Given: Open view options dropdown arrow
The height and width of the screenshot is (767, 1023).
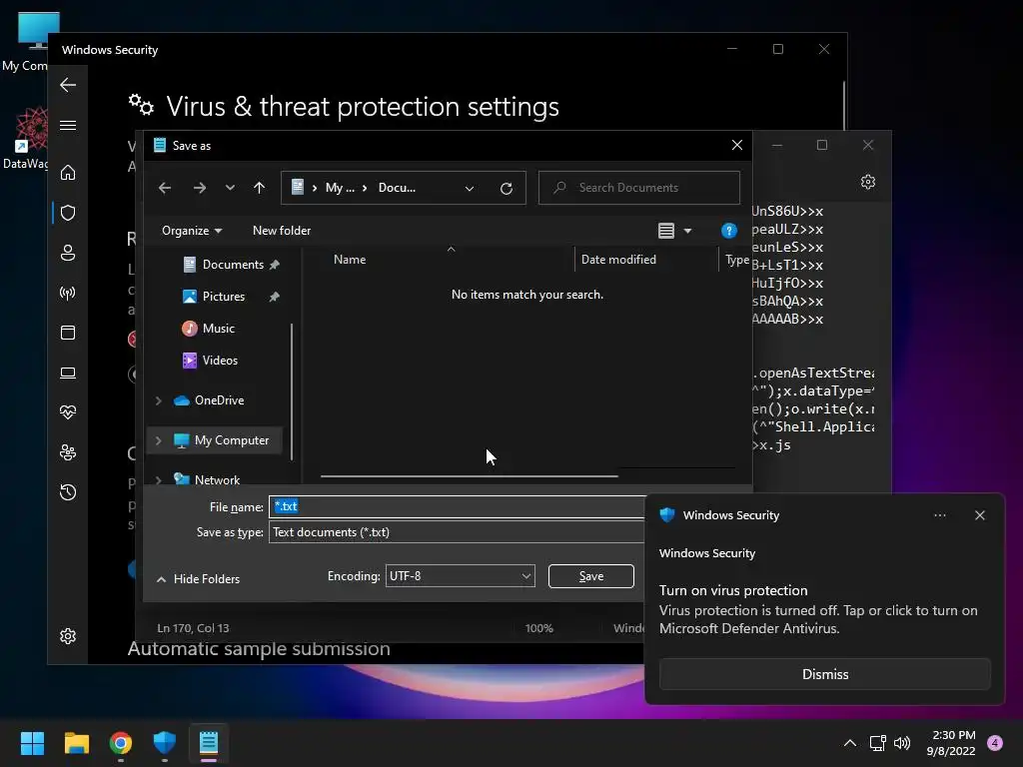Looking at the screenshot, I should click(687, 231).
